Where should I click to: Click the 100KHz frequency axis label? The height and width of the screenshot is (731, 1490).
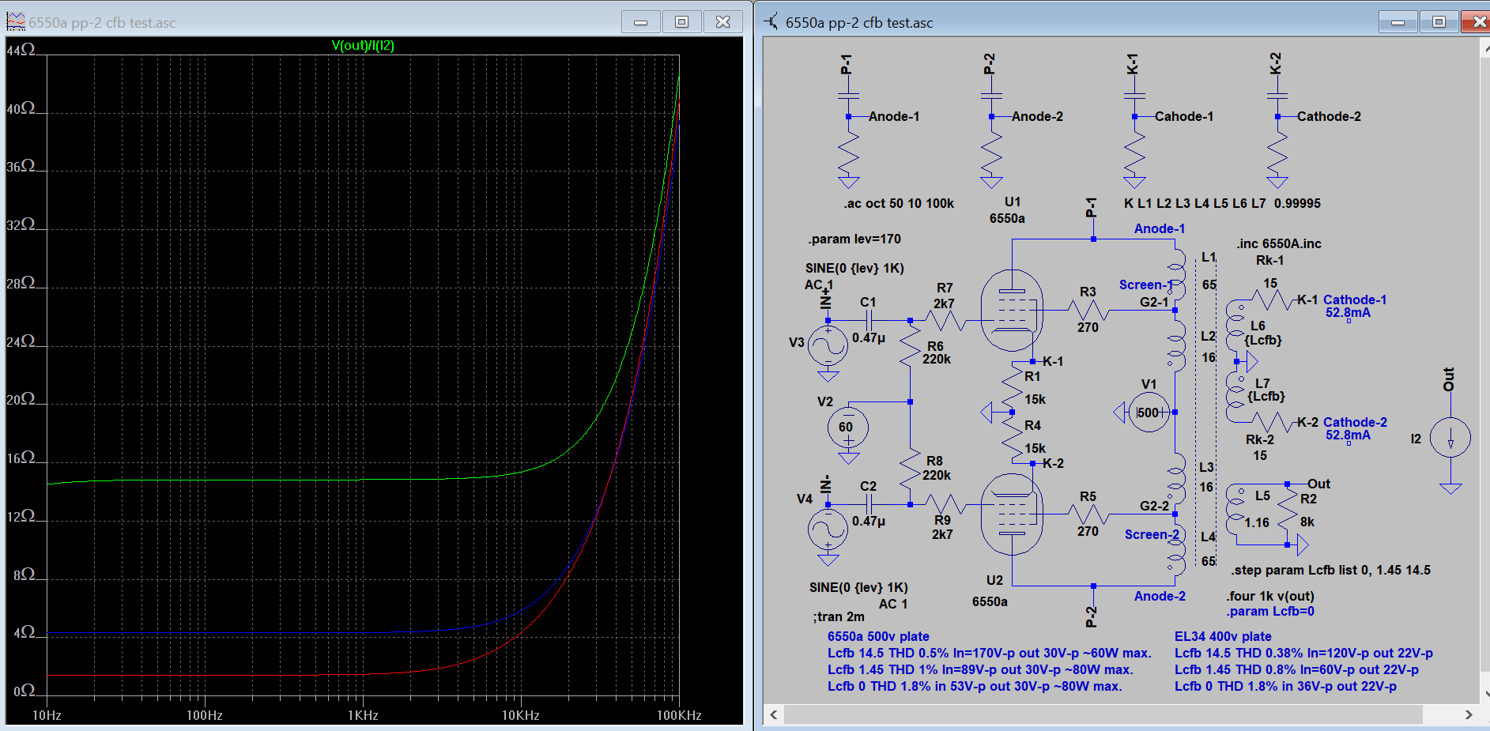679,715
